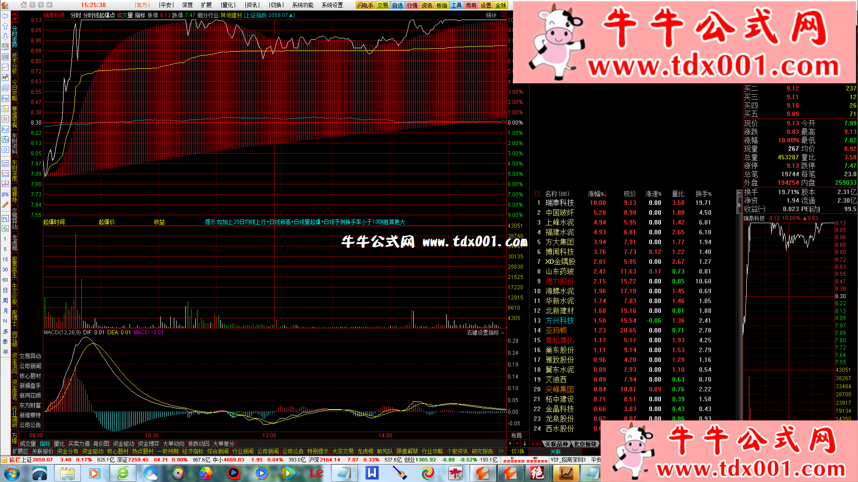Click the blue back arrow sidebar icon

(x=5, y=16)
